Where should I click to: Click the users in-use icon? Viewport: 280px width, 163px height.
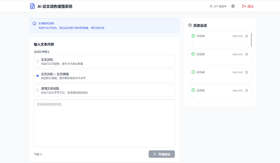(x=211, y=6)
